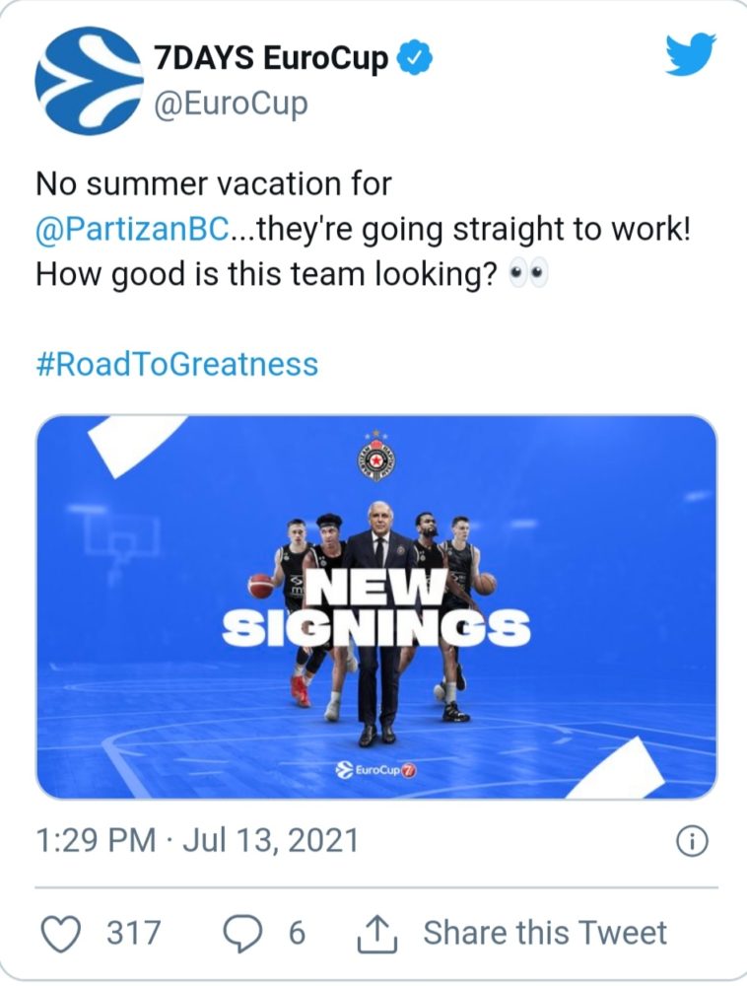Click the NEW SIGNINGS headline text in image
This screenshot has height=986, width=747.
pos(376,609)
